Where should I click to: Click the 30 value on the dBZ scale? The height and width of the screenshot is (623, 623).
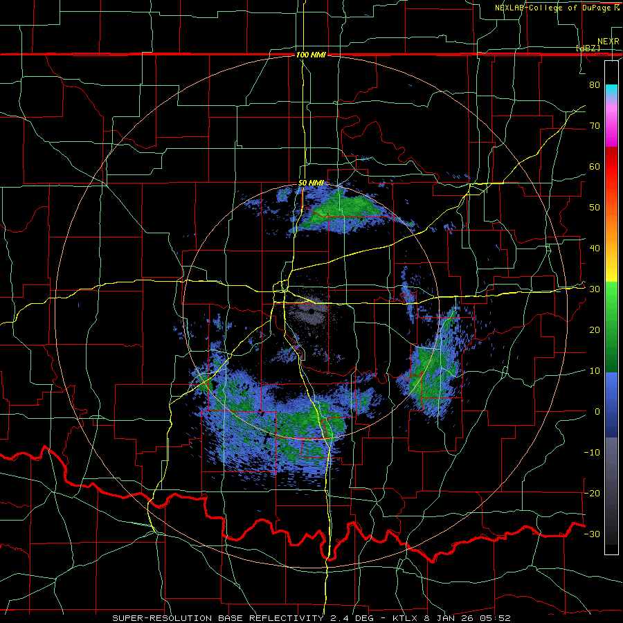tap(595, 289)
